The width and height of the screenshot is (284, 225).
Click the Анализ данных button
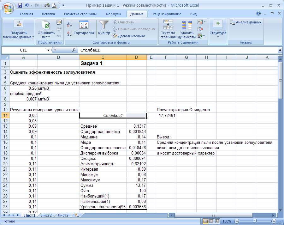(246, 22)
